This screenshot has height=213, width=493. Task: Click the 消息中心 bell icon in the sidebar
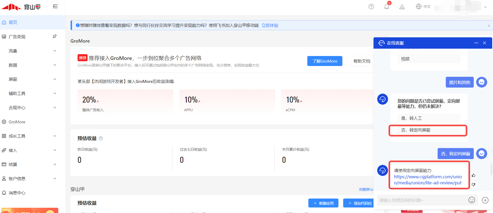pos(4,193)
